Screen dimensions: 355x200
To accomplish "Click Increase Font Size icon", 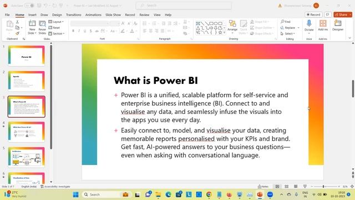I will 123,23.
